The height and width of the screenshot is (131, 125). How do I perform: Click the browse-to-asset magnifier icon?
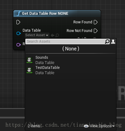click(57, 35)
